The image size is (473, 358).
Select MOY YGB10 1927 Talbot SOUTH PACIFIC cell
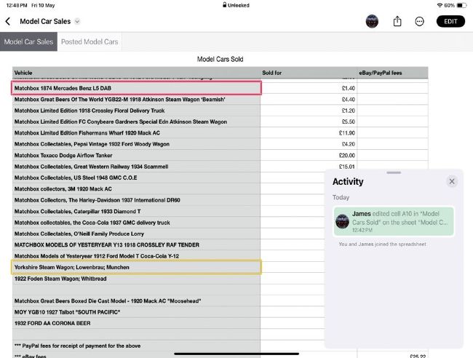coord(136,312)
